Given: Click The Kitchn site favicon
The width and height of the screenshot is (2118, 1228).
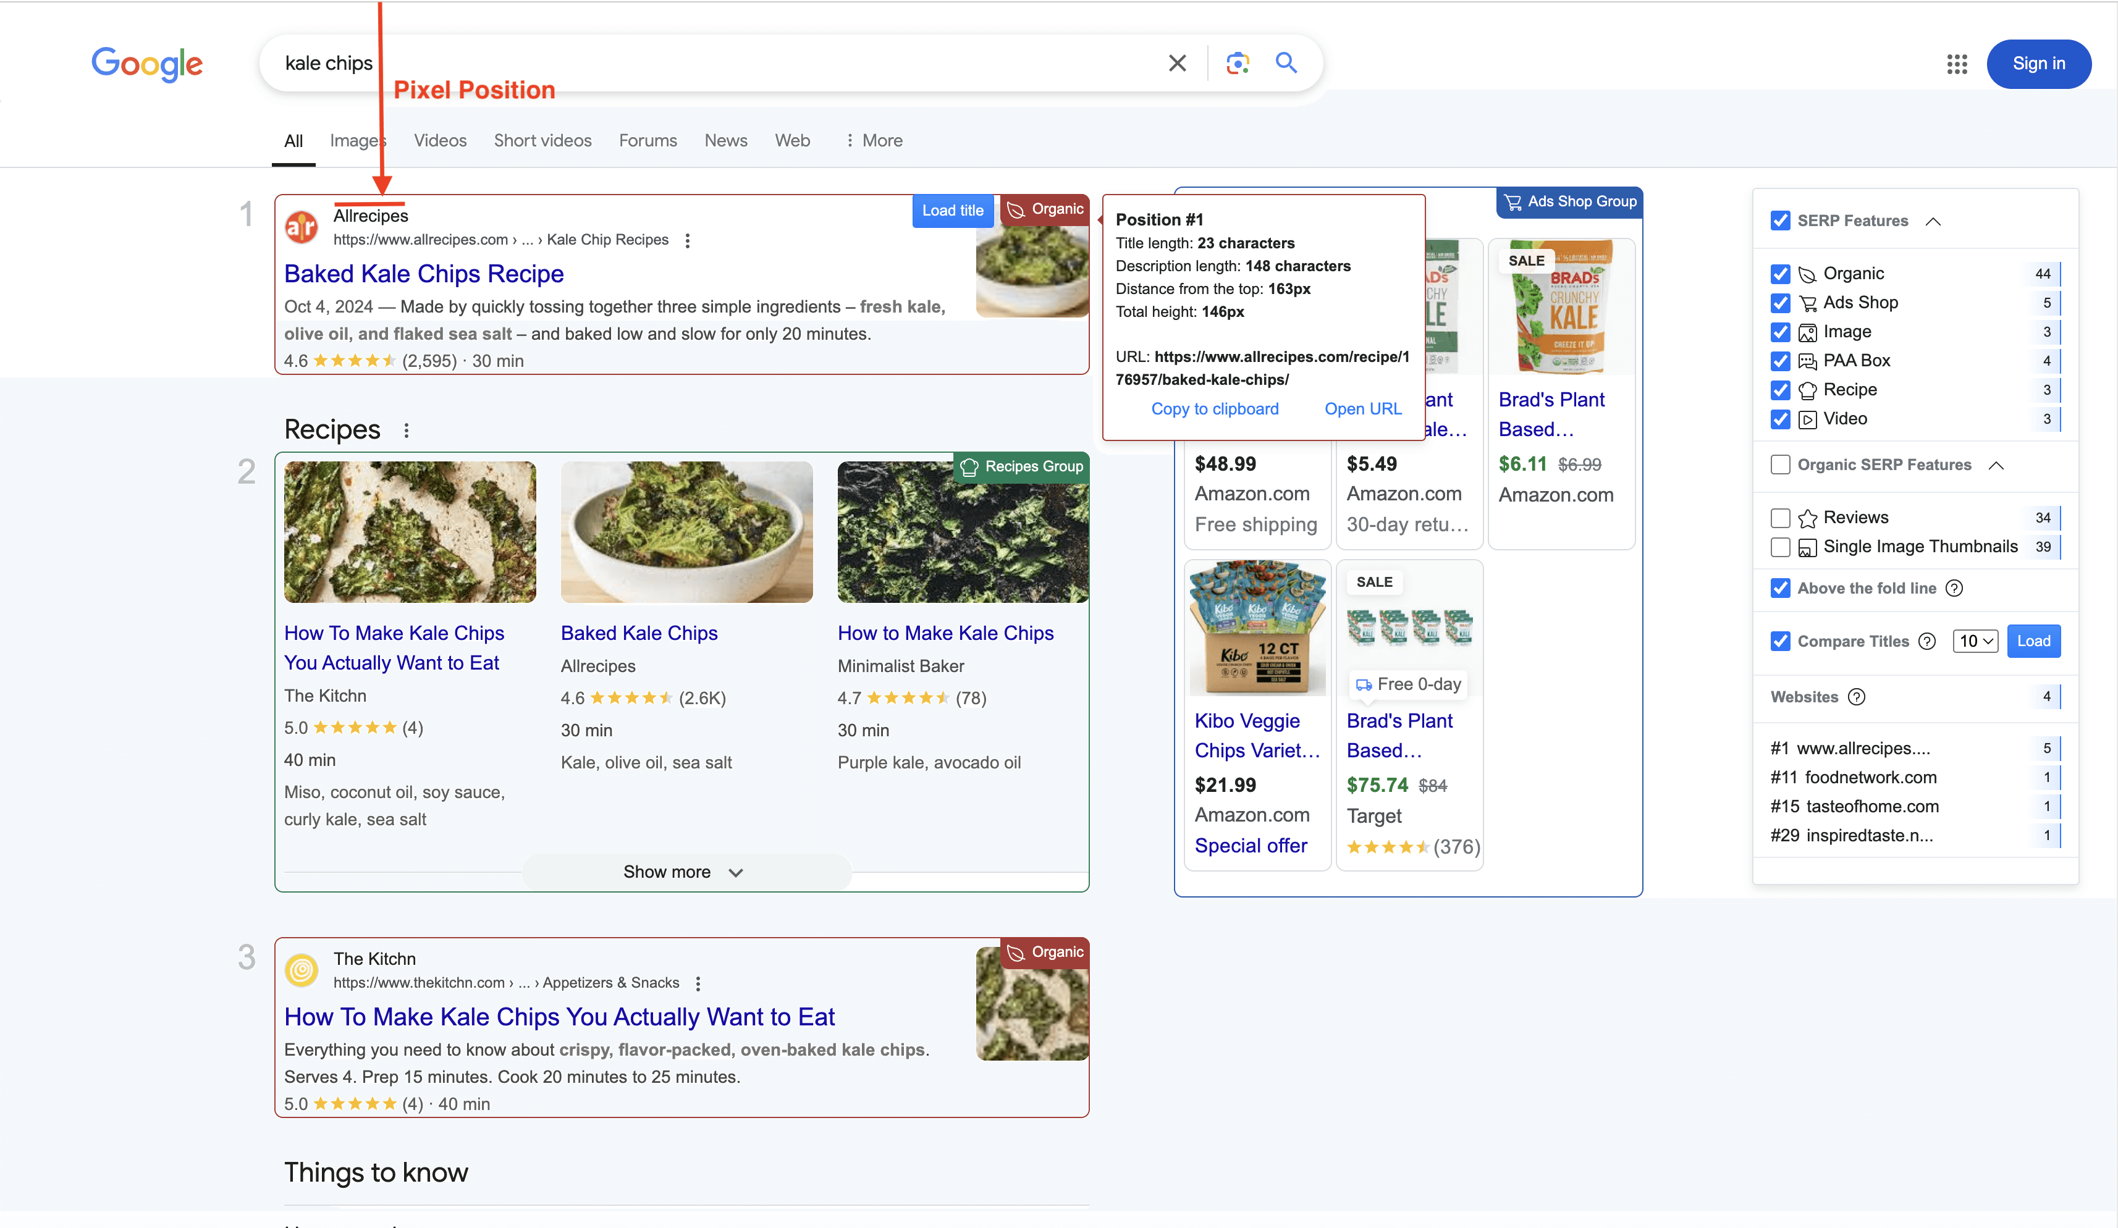Looking at the screenshot, I should tap(301, 970).
